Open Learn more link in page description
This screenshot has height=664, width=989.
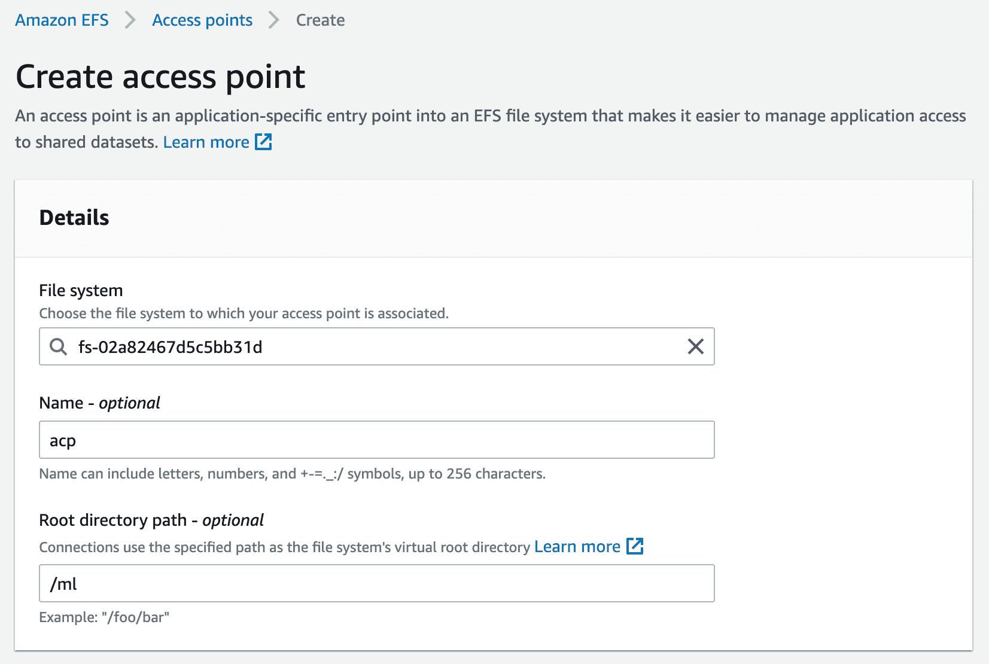click(206, 142)
